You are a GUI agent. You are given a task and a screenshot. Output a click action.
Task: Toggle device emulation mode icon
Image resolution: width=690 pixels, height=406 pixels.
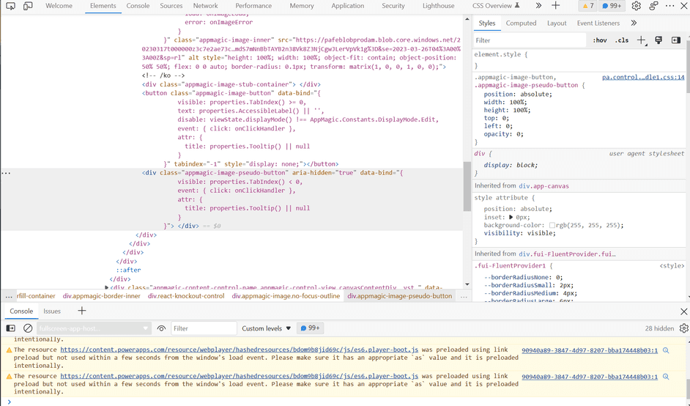28,6
